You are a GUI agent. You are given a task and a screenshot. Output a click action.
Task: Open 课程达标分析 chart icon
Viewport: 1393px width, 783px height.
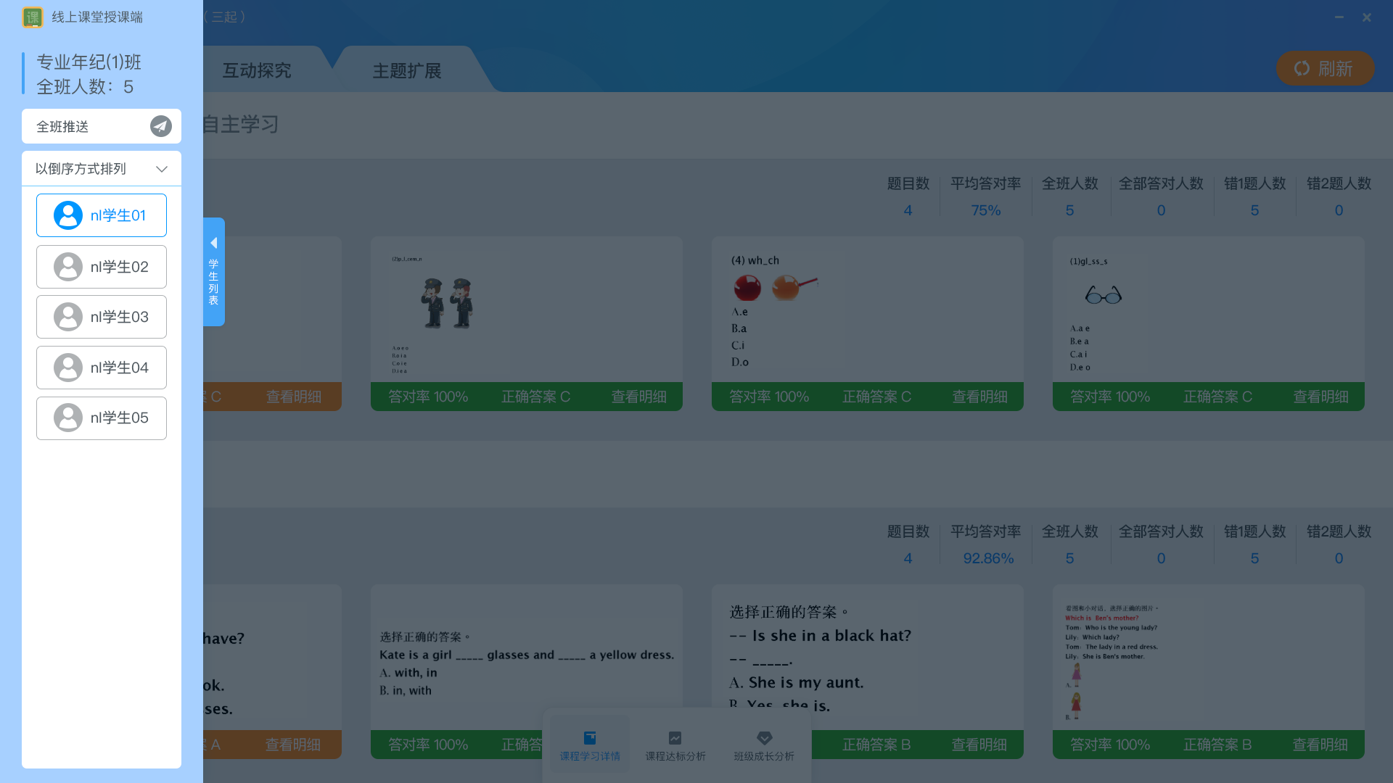tap(675, 738)
